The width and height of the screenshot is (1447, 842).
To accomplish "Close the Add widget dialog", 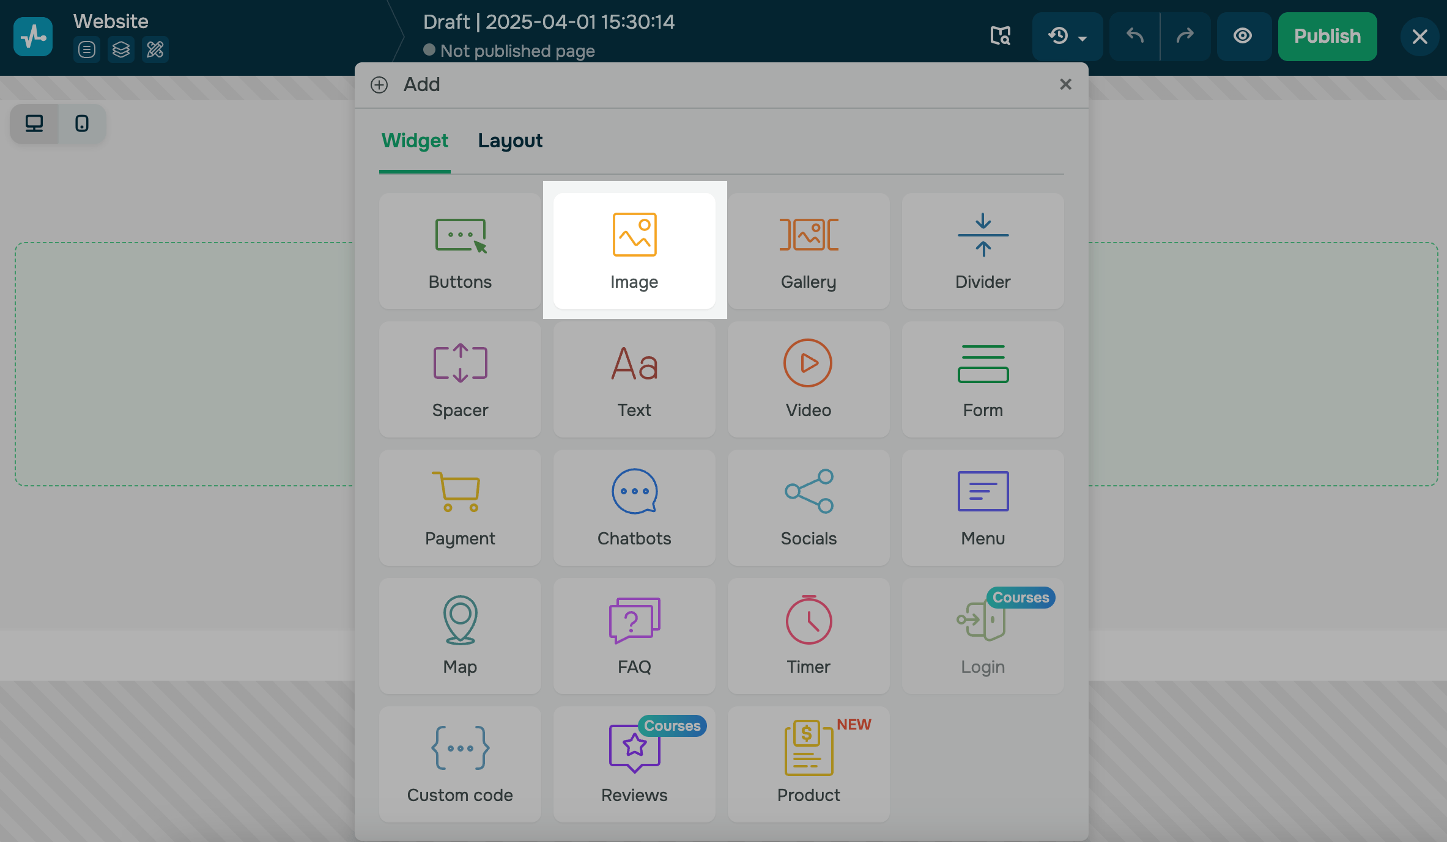I will (1065, 84).
